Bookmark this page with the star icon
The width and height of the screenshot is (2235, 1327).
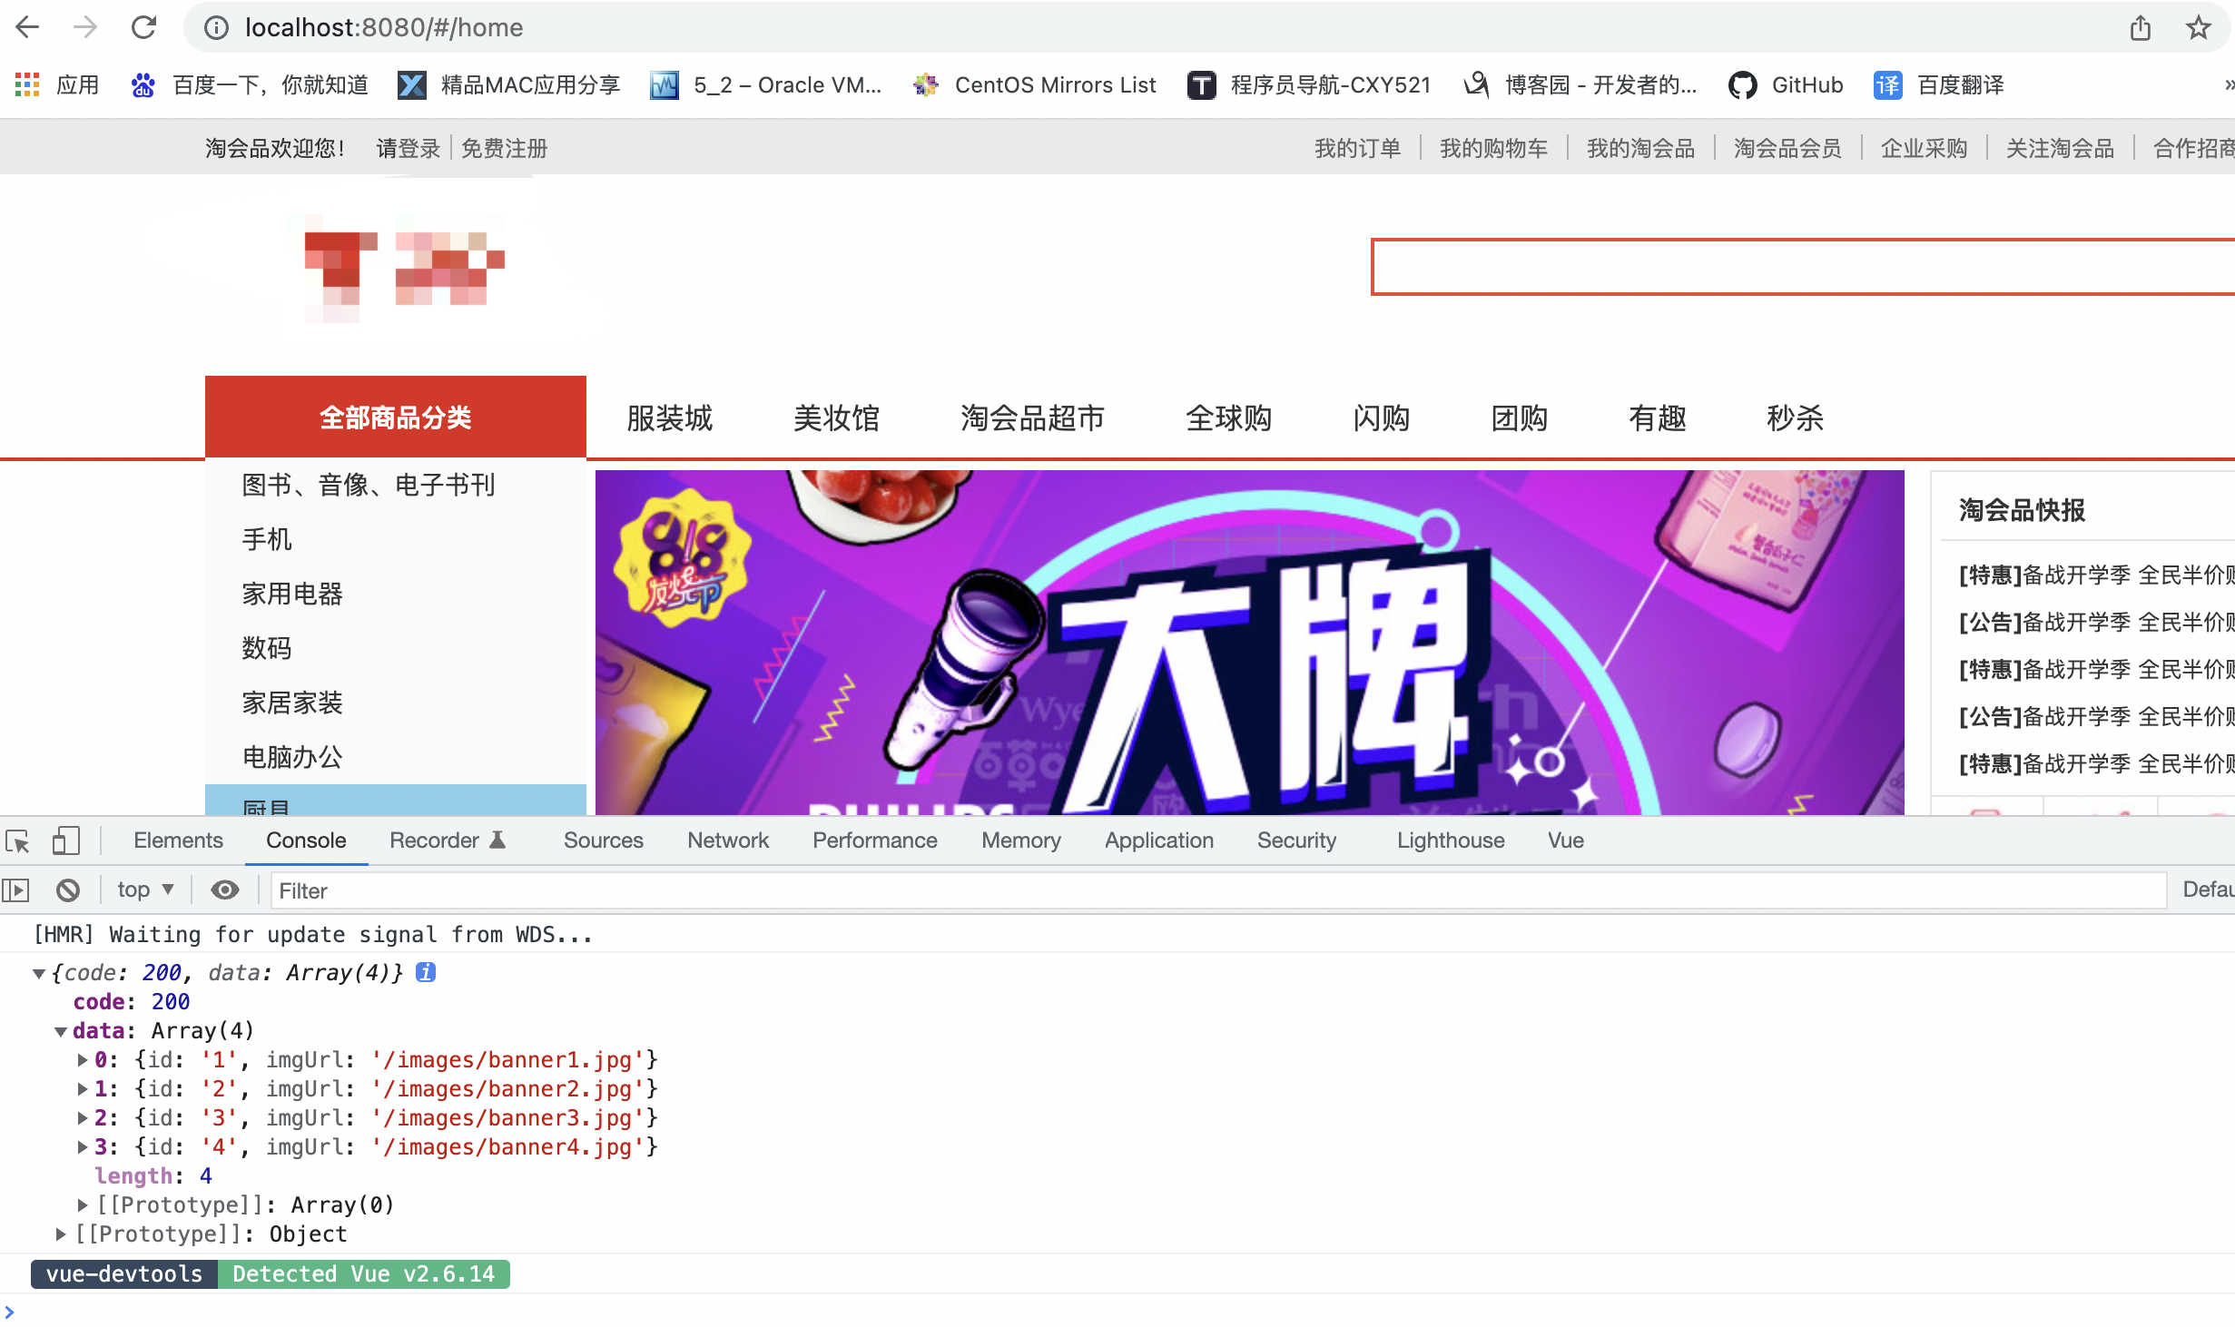tap(2198, 27)
